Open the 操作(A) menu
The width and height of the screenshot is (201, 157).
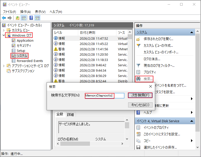(x=25, y=12)
